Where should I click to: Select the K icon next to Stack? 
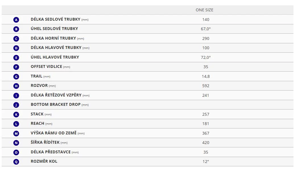tap(16, 114)
